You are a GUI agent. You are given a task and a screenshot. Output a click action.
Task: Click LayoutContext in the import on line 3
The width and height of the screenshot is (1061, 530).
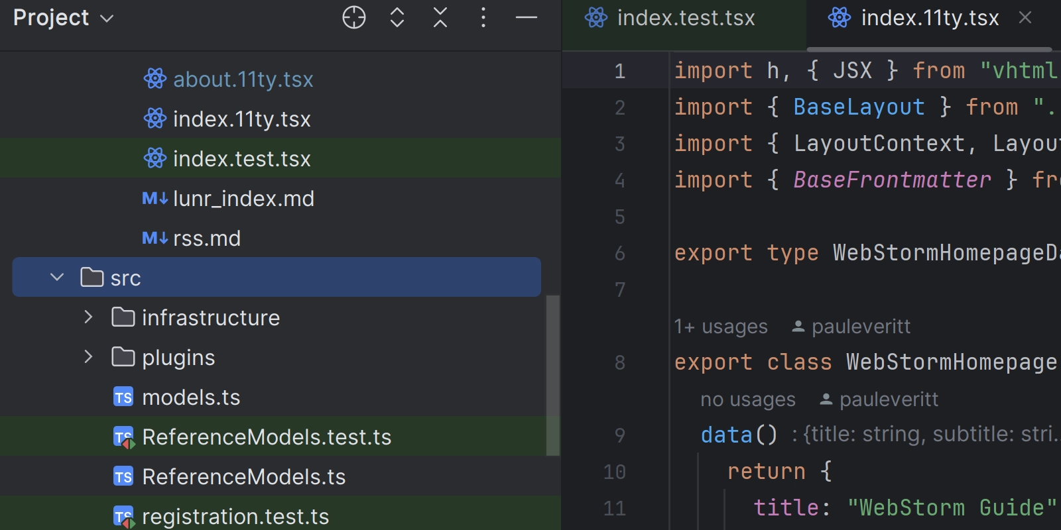(879, 144)
